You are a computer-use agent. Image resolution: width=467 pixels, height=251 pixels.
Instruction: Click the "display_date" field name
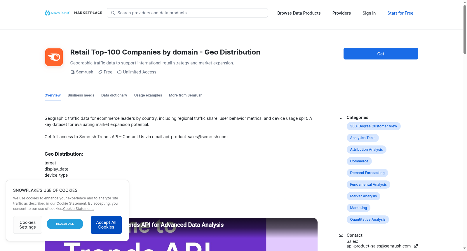pos(56,169)
